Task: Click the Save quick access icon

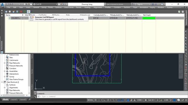Action: coord(11,4)
